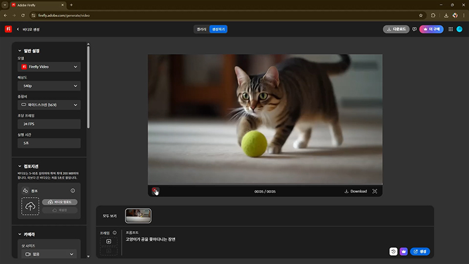Click the first frame upload slot icon
Screen dimensions: 469x264
(108, 242)
